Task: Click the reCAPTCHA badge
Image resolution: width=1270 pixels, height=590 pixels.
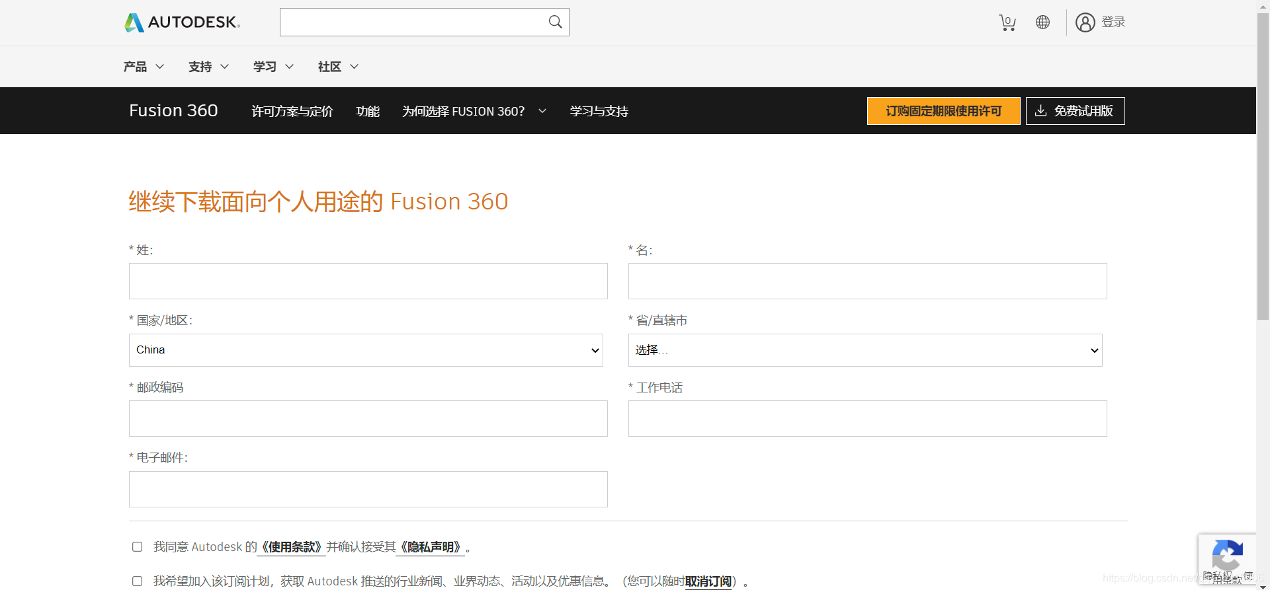Action: (x=1227, y=559)
